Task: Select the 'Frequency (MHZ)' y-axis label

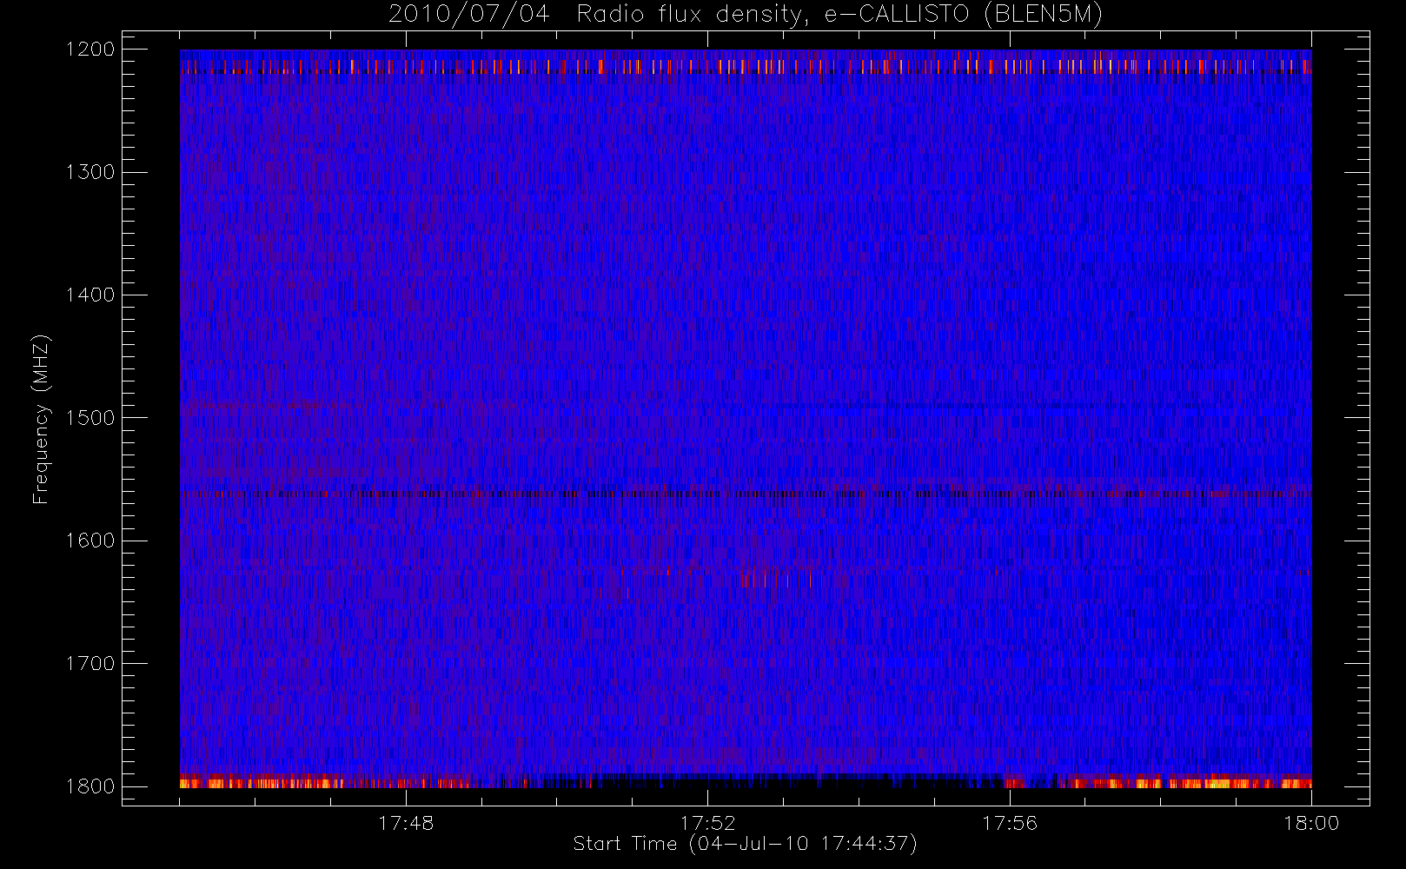Action: click(41, 419)
